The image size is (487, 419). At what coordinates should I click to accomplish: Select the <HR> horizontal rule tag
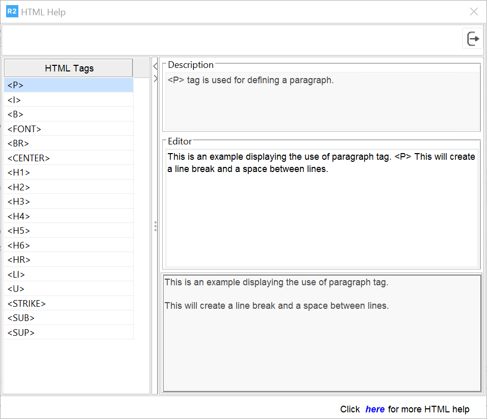pyautogui.click(x=68, y=260)
